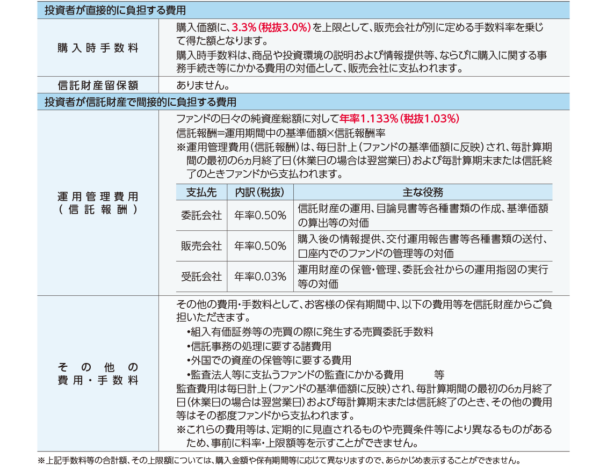Click 年率0.50% in the 委託会社 row
The image size is (607, 465).
260,215
